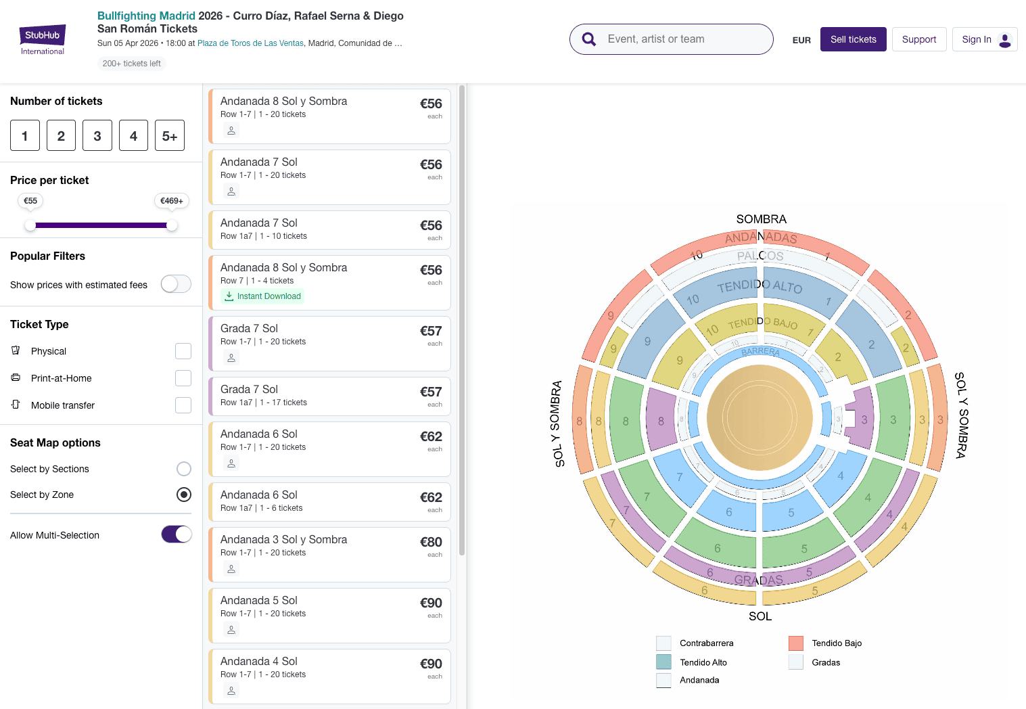Check the Print-at-Home checkbox
1026x709 pixels.
coord(183,378)
